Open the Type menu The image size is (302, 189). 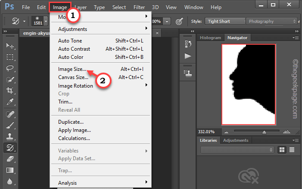(100, 7)
